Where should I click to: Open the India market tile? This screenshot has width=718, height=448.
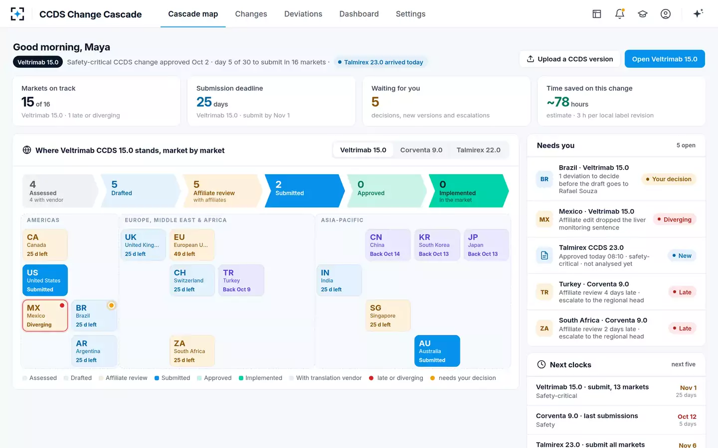click(x=339, y=280)
